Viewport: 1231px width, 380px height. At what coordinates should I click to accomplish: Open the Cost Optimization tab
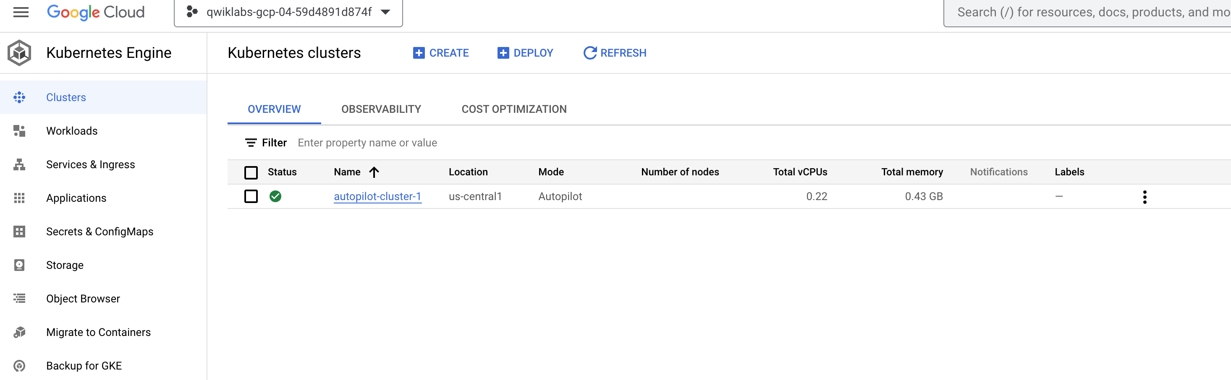(513, 109)
